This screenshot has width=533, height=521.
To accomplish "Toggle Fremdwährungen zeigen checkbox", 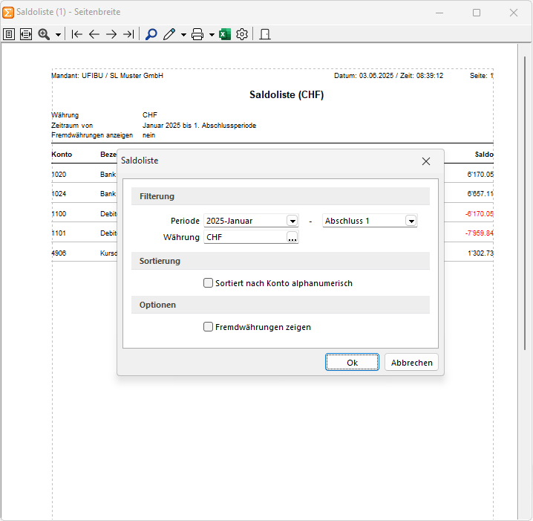I will pos(209,327).
